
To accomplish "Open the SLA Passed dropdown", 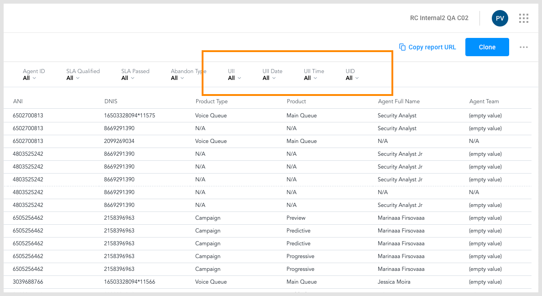I will [x=127, y=78].
